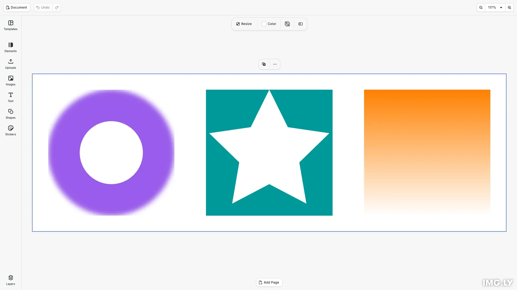Click the Undo button
The width and height of the screenshot is (517, 290).
click(x=43, y=8)
